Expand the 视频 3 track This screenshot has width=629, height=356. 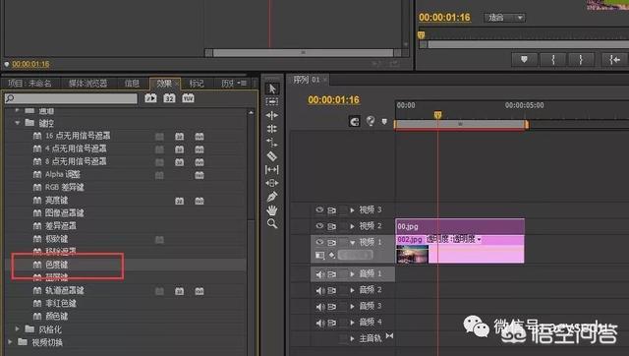click(352, 209)
